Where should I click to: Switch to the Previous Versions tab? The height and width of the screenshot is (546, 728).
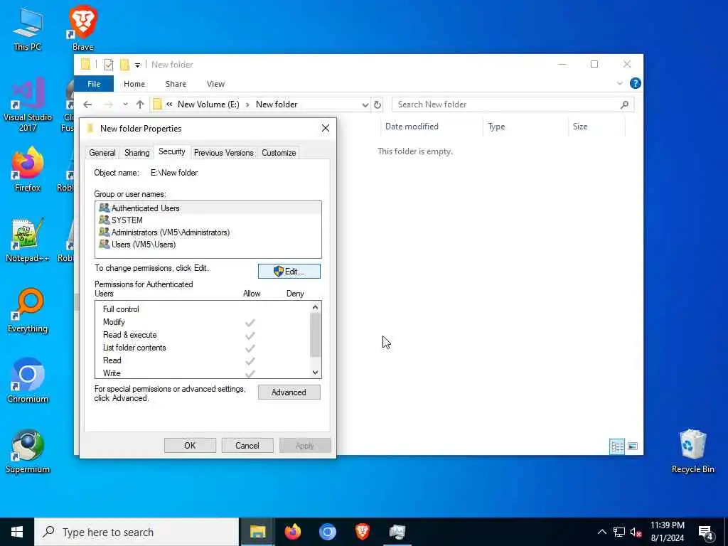[x=224, y=153]
